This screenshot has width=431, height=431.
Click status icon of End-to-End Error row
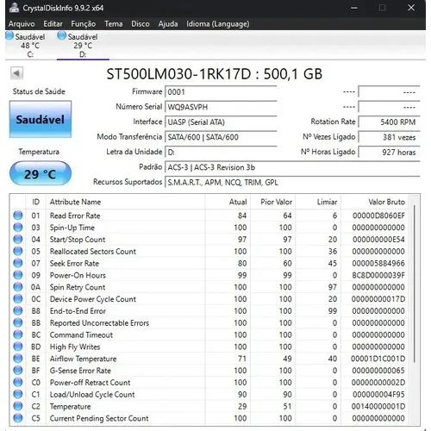point(18,310)
